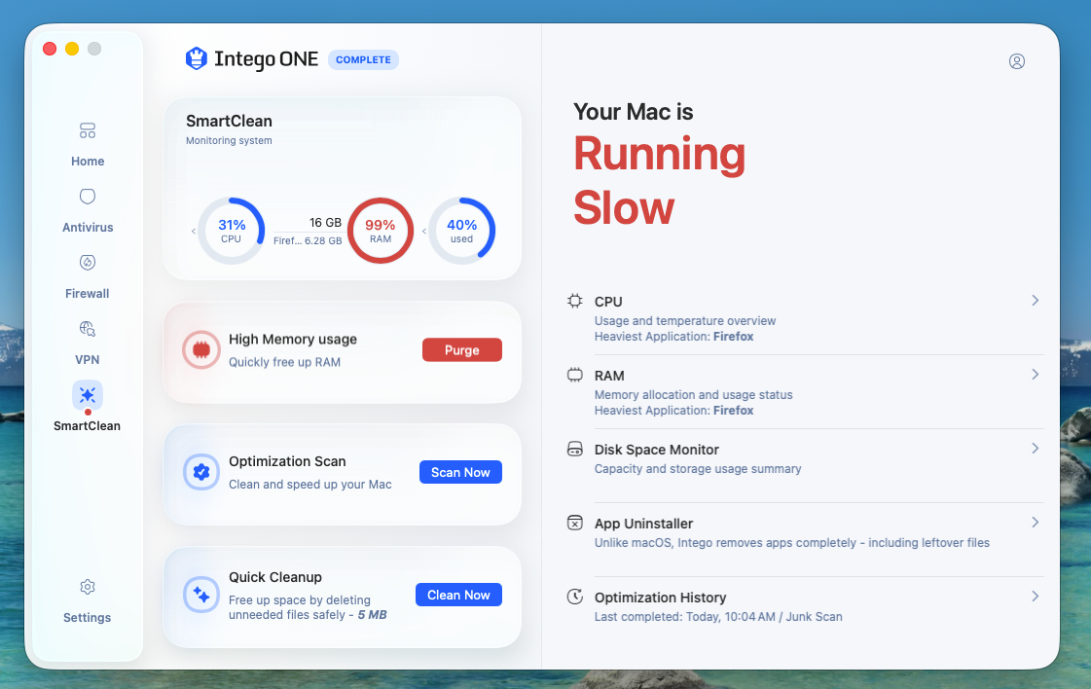1091x689 pixels.
Task: Open the Settings gear icon
Action: (x=87, y=587)
